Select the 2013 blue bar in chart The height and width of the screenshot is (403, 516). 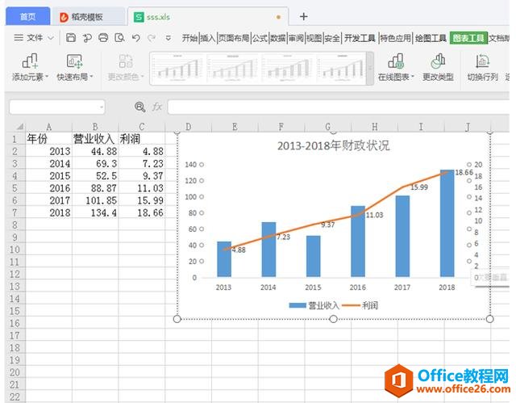tap(224, 259)
